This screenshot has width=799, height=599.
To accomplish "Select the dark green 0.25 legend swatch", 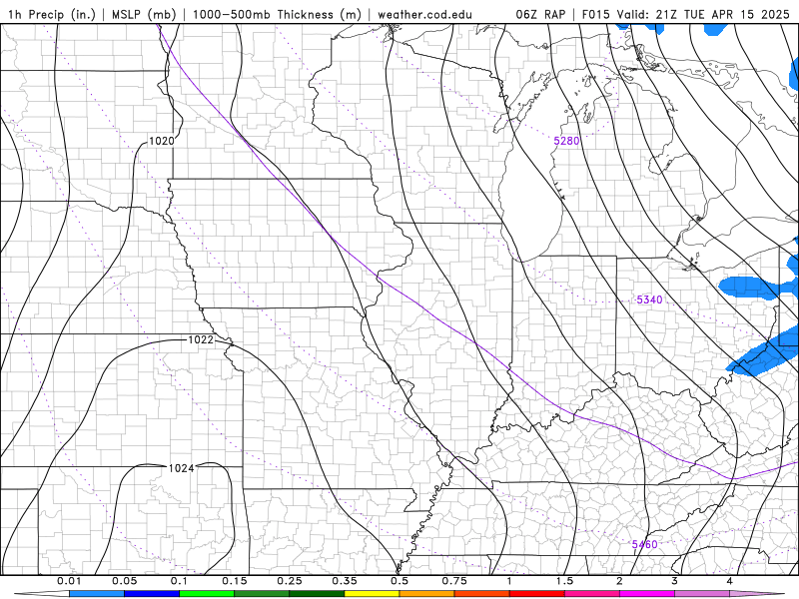I will click(x=317, y=594).
